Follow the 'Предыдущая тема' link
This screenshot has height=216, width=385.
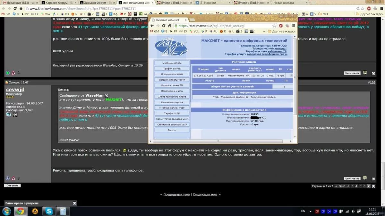click(x=176, y=194)
